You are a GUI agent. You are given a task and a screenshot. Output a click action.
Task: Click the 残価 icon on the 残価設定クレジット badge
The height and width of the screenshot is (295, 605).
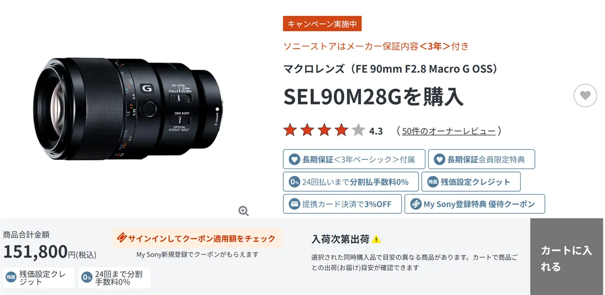433,182
